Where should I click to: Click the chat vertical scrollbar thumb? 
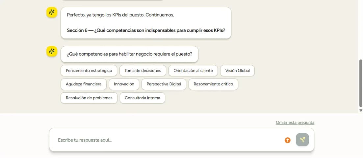pyautogui.click(x=361, y=83)
